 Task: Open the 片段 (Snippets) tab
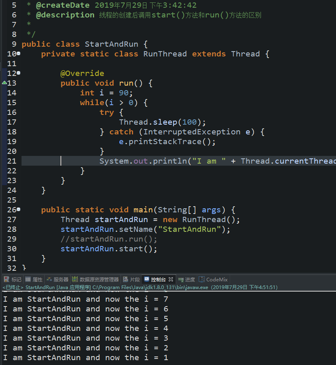[131, 279]
